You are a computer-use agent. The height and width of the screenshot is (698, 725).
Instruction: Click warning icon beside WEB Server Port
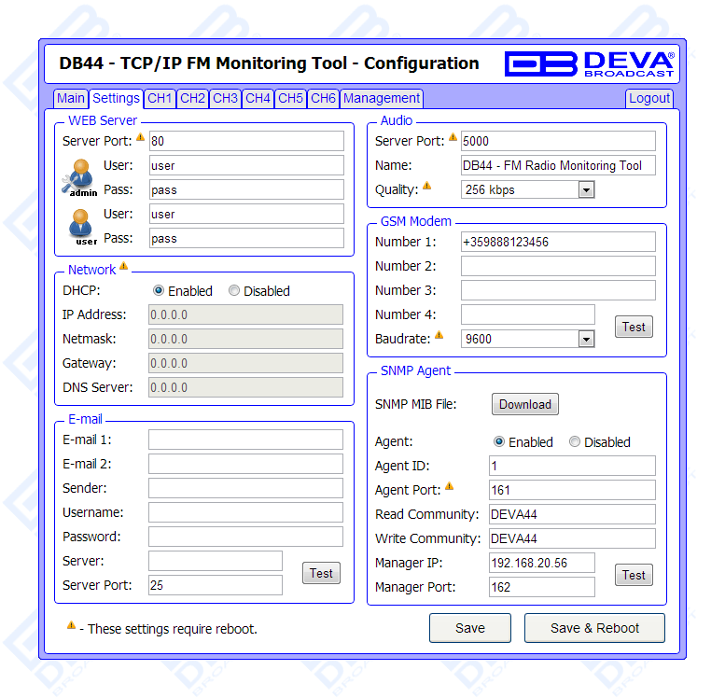(x=141, y=138)
